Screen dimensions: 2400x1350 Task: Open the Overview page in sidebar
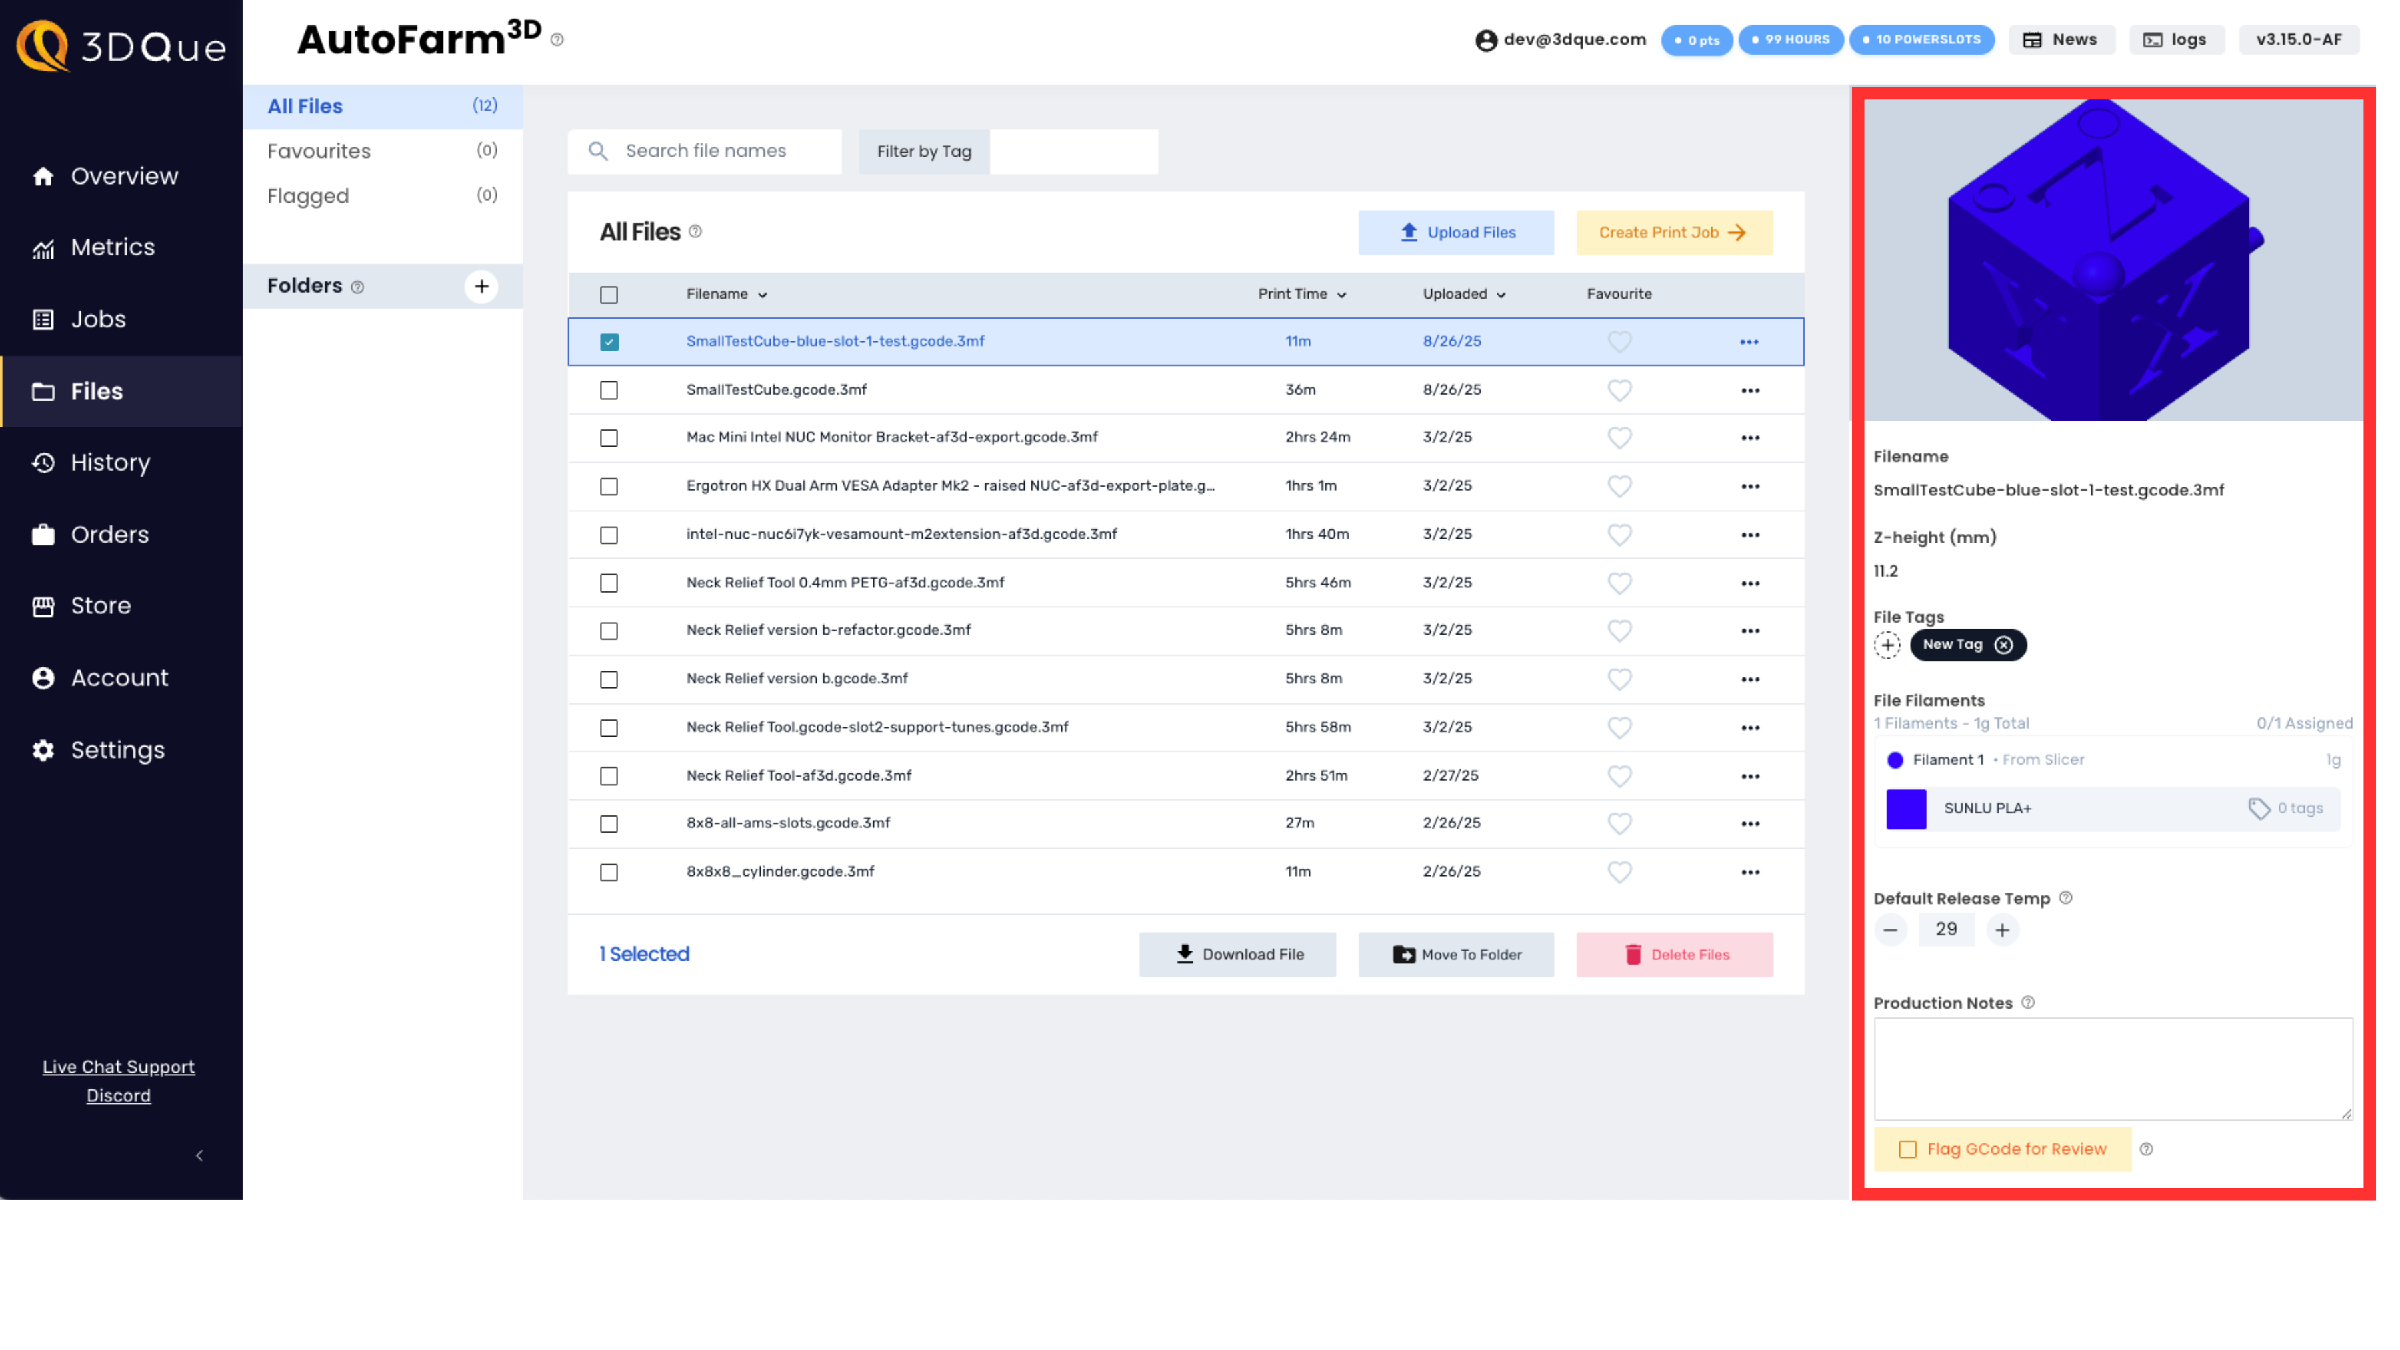(x=121, y=176)
